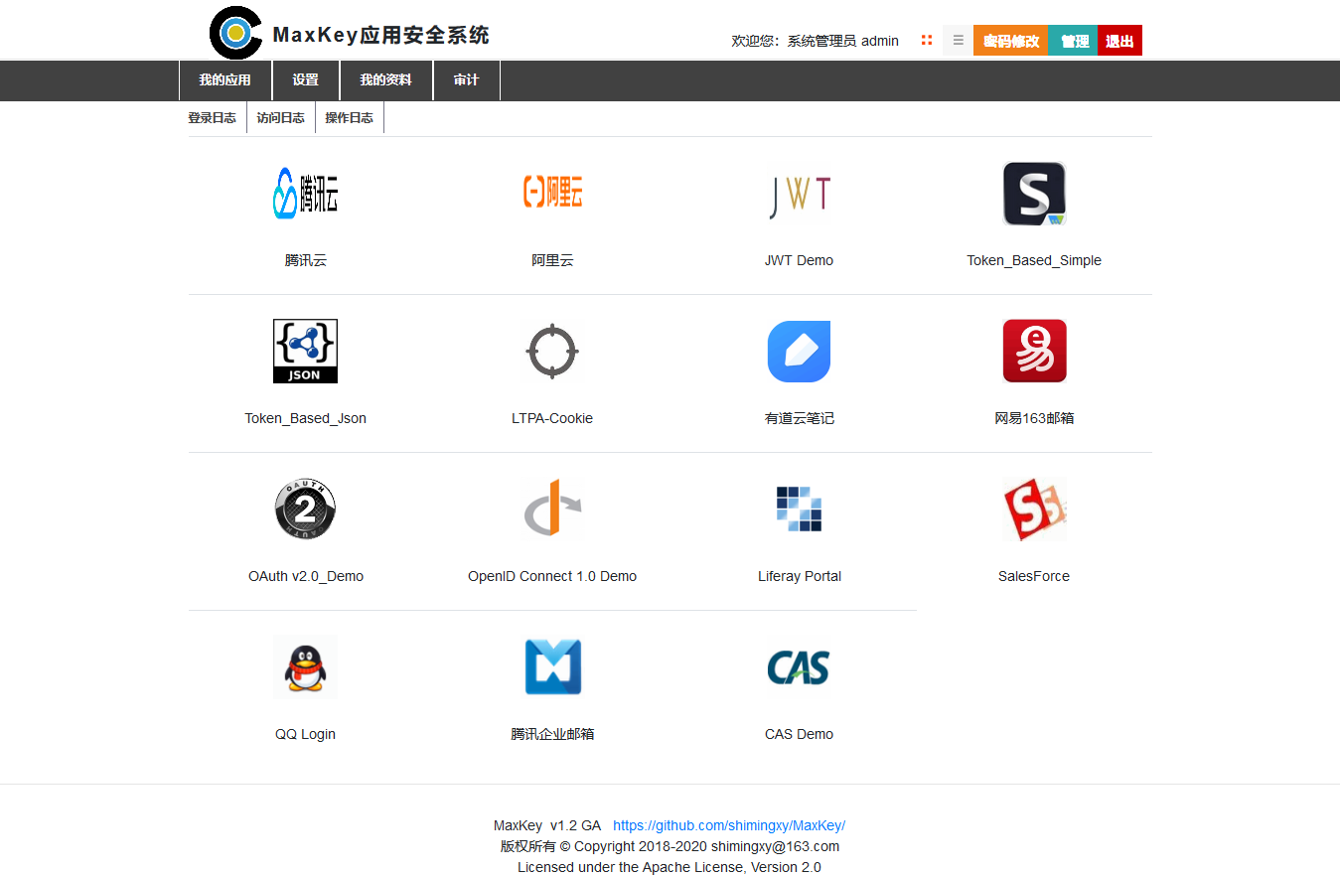The image size is (1340, 877).
Task: Launch the QQ Login penguin icon
Action: (305, 667)
